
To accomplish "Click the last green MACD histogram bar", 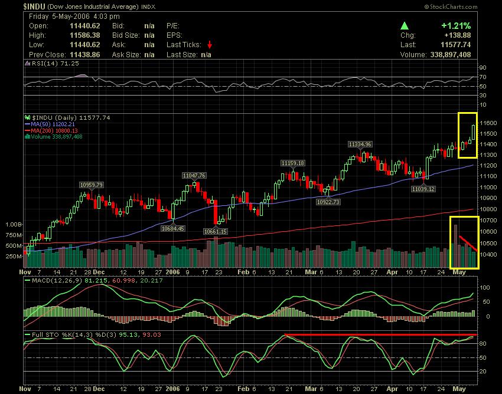I will click(474, 313).
